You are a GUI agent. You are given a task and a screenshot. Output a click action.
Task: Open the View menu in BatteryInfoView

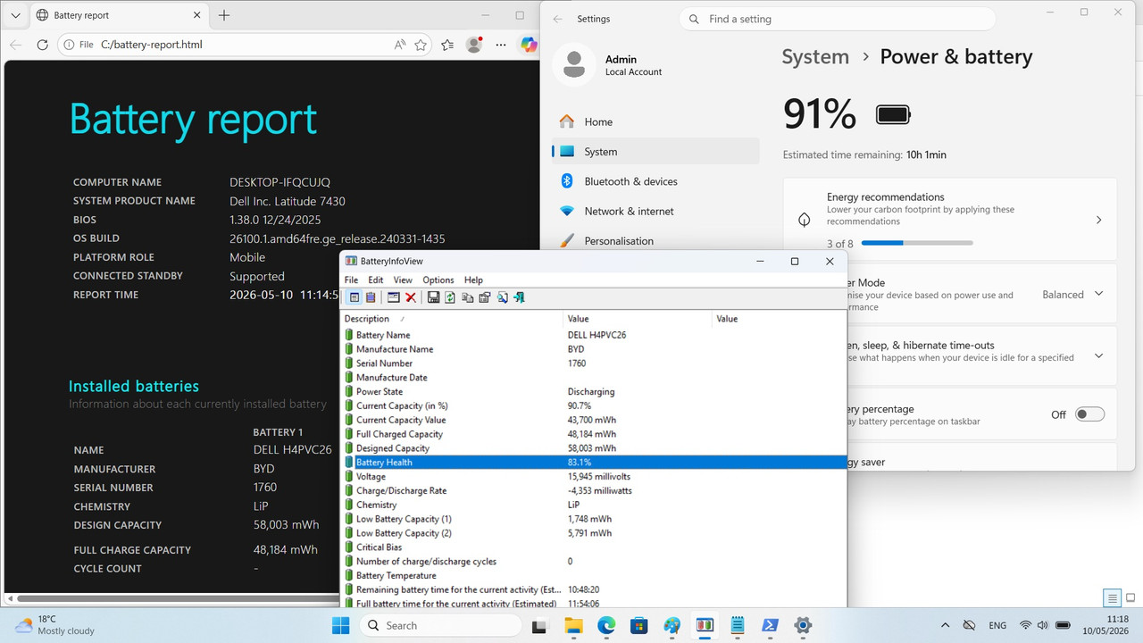[x=403, y=280]
